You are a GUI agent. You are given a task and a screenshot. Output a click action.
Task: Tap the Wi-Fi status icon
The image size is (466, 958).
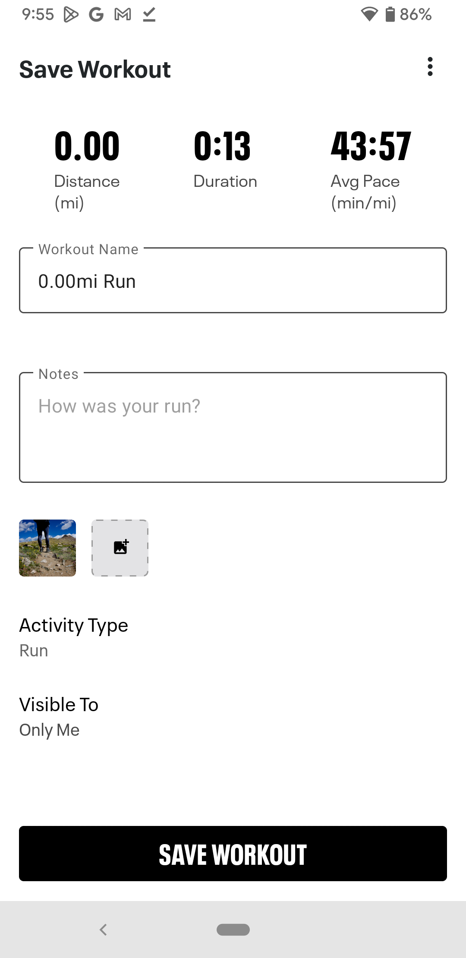369,15
